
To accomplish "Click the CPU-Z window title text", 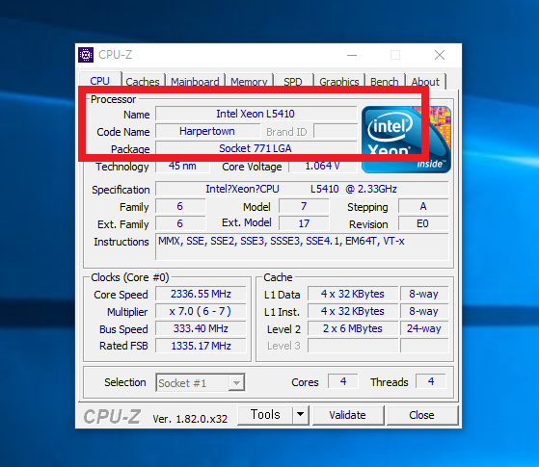I will [x=115, y=55].
